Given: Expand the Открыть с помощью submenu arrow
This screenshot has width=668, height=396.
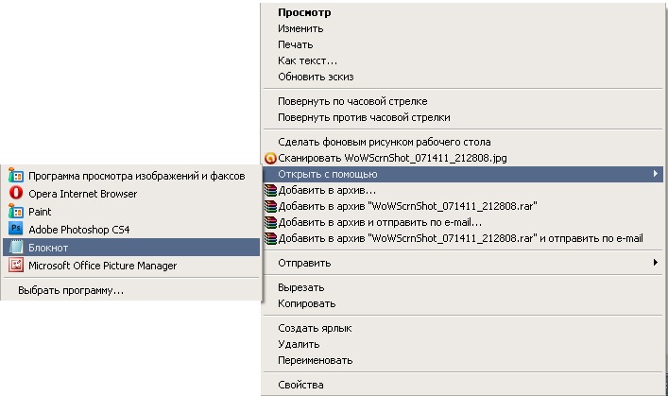Looking at the screenshot, I should [x=655, y=174].
